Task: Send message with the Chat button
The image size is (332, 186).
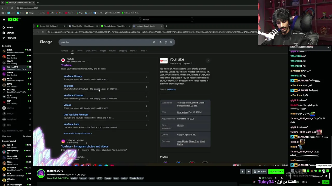Action: tap(326, 182)
